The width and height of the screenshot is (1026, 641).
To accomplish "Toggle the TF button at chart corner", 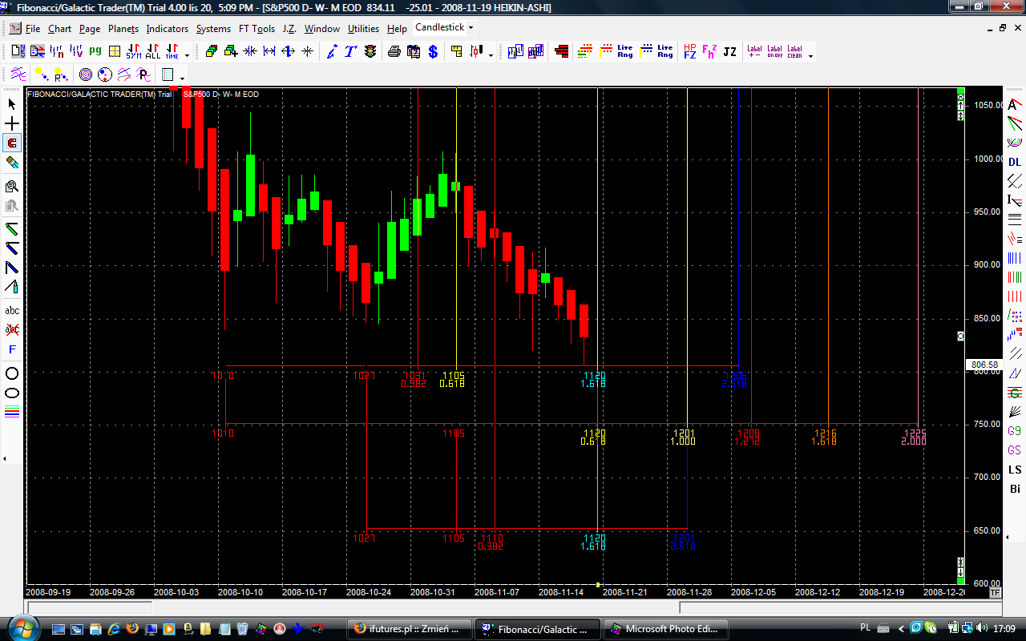I will coord(996,592).
